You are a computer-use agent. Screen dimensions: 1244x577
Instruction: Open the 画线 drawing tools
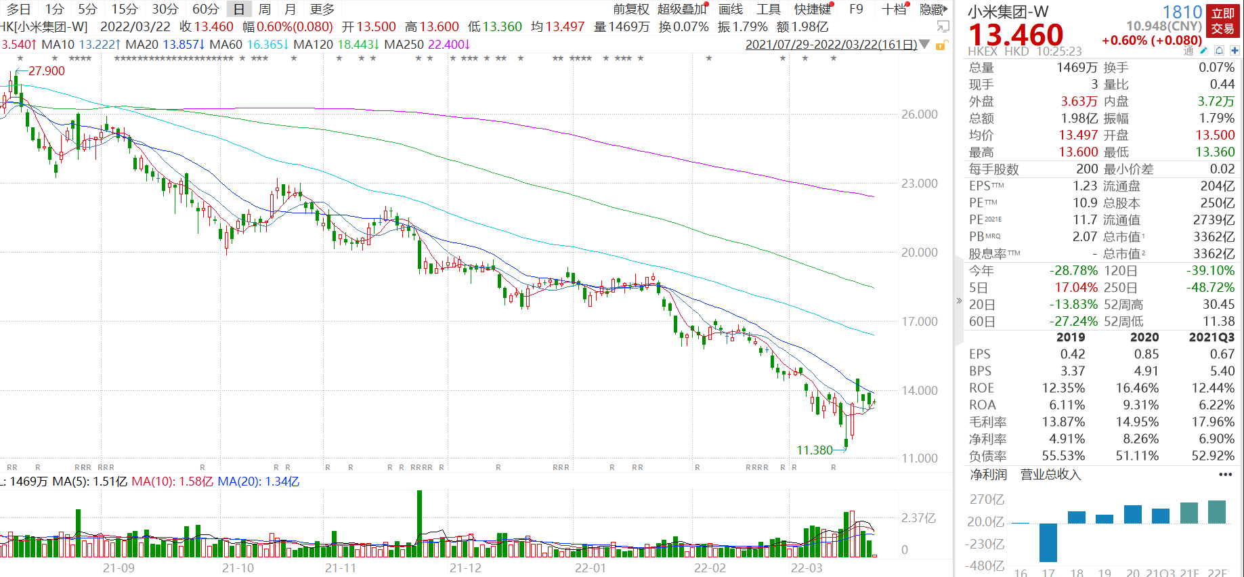pyautogui.click(x=731, y=9)
